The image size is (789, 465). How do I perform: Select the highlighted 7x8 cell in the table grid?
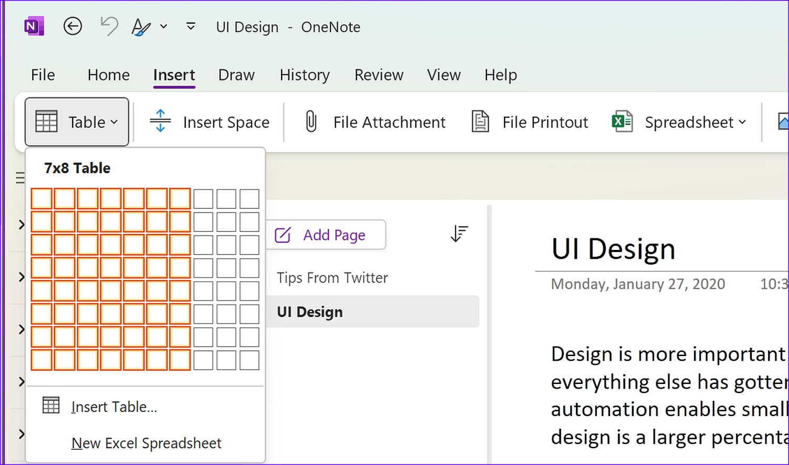click(180, 360)
